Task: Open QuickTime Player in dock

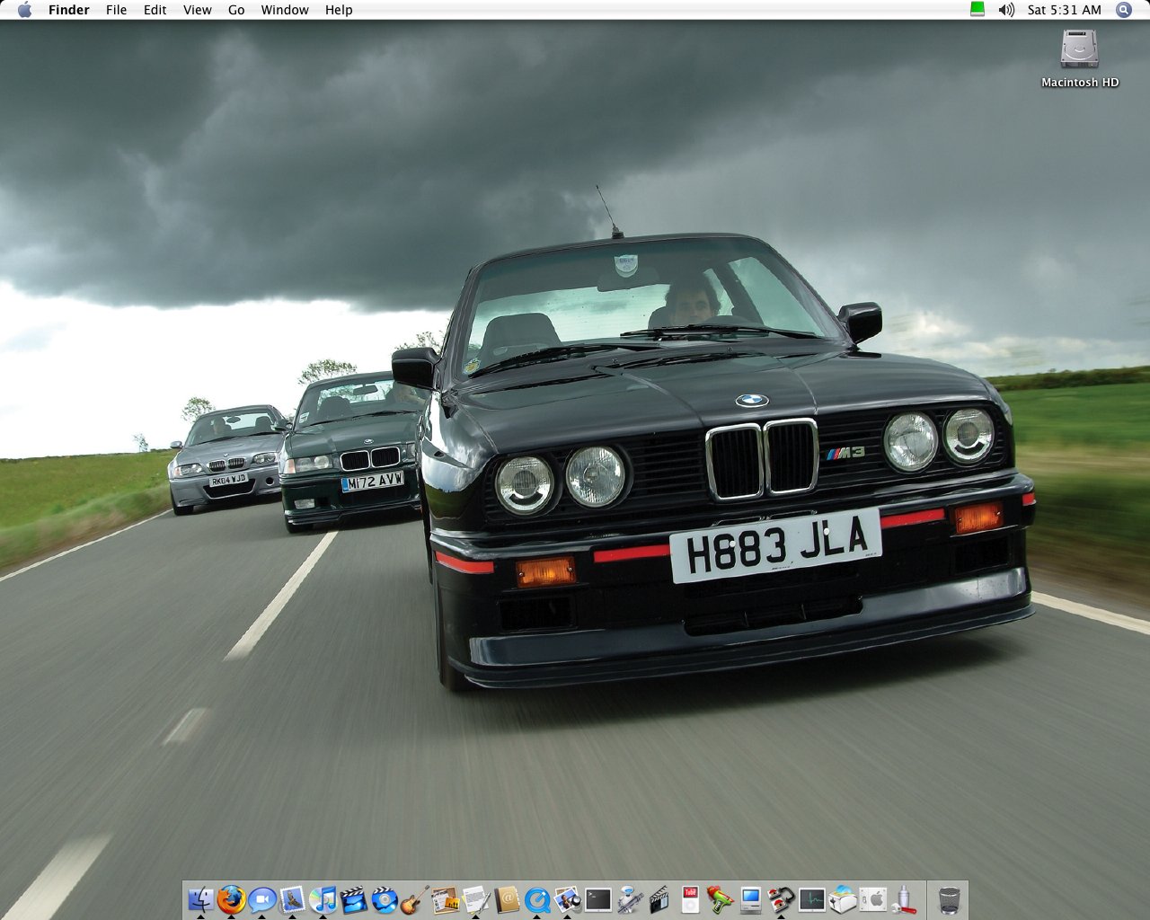Action: pyautogui.click(x=536, y=899)
